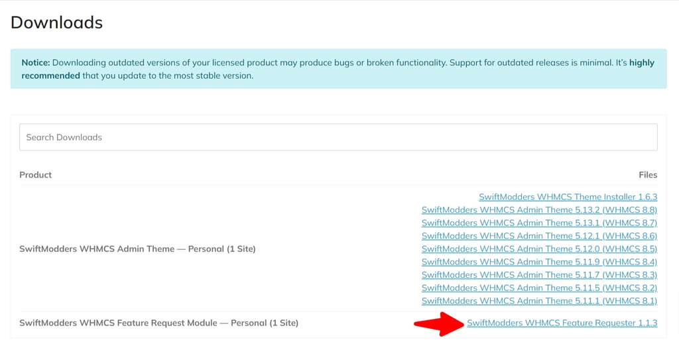Download Admin Theme 5.13.1 for WHMCS 8.7

pos(539,223)
